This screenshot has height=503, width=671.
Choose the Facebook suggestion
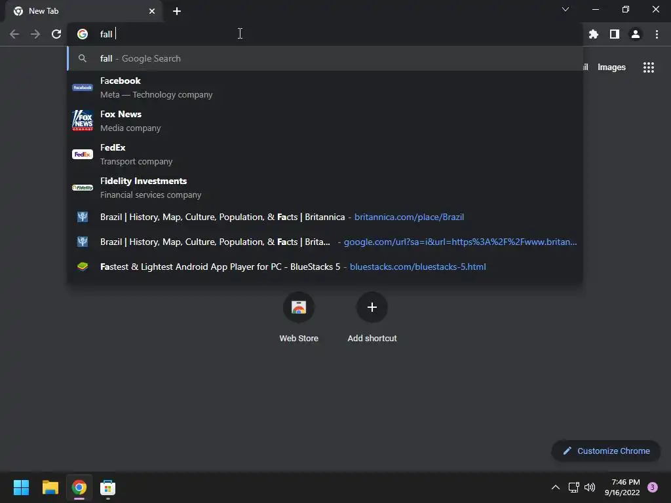325,87
